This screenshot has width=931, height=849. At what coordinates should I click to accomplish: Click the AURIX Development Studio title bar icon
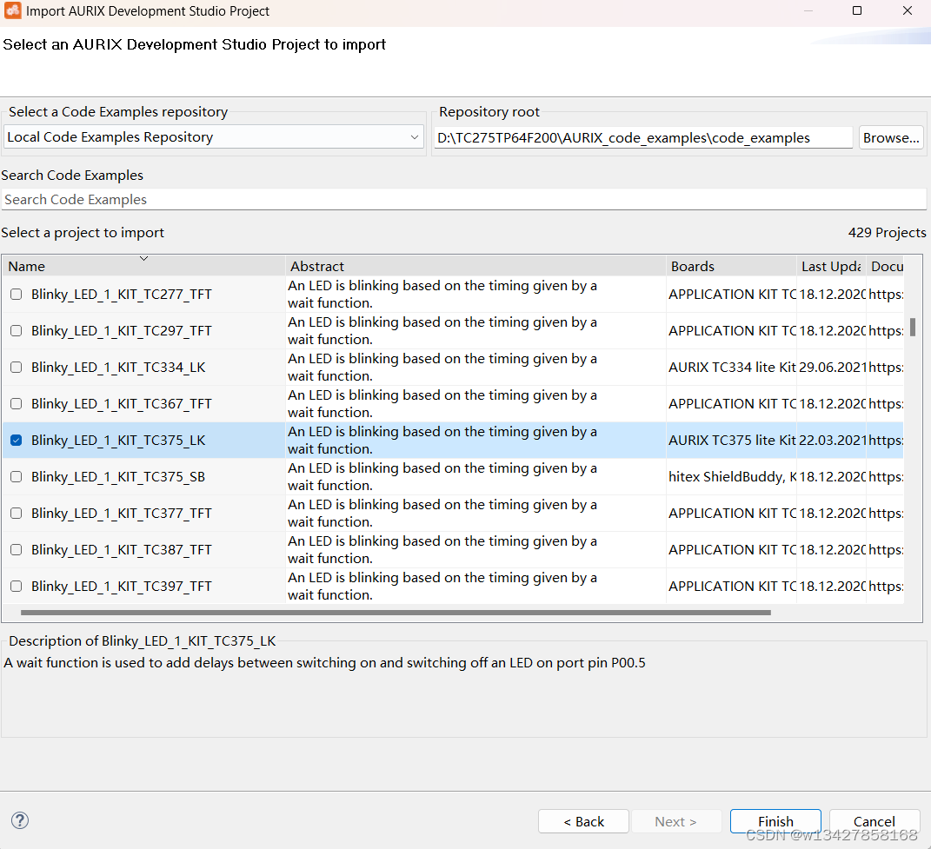click(x=12, y=10)
